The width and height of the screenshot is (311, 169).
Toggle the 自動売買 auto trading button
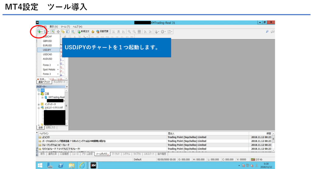tap(102, 31)
